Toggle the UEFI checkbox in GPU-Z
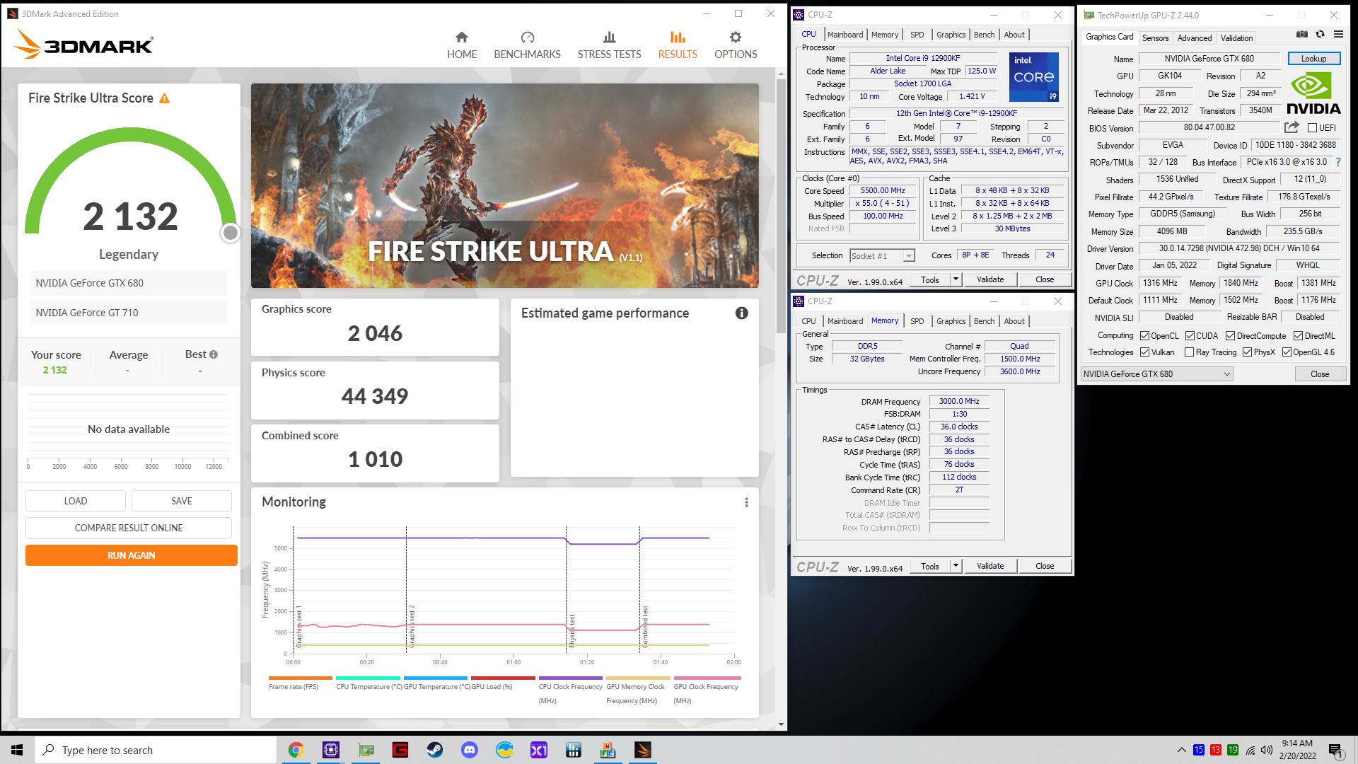Screen dimensions: 1358x764 (1312, 128)
